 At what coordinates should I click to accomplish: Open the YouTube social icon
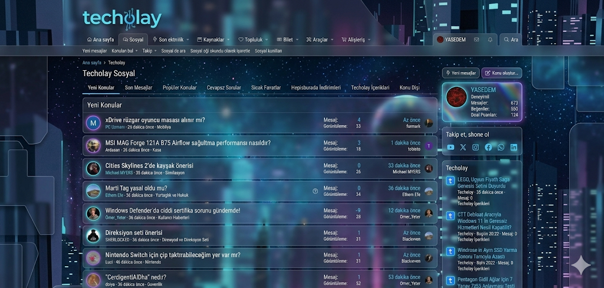coord(451,148)
